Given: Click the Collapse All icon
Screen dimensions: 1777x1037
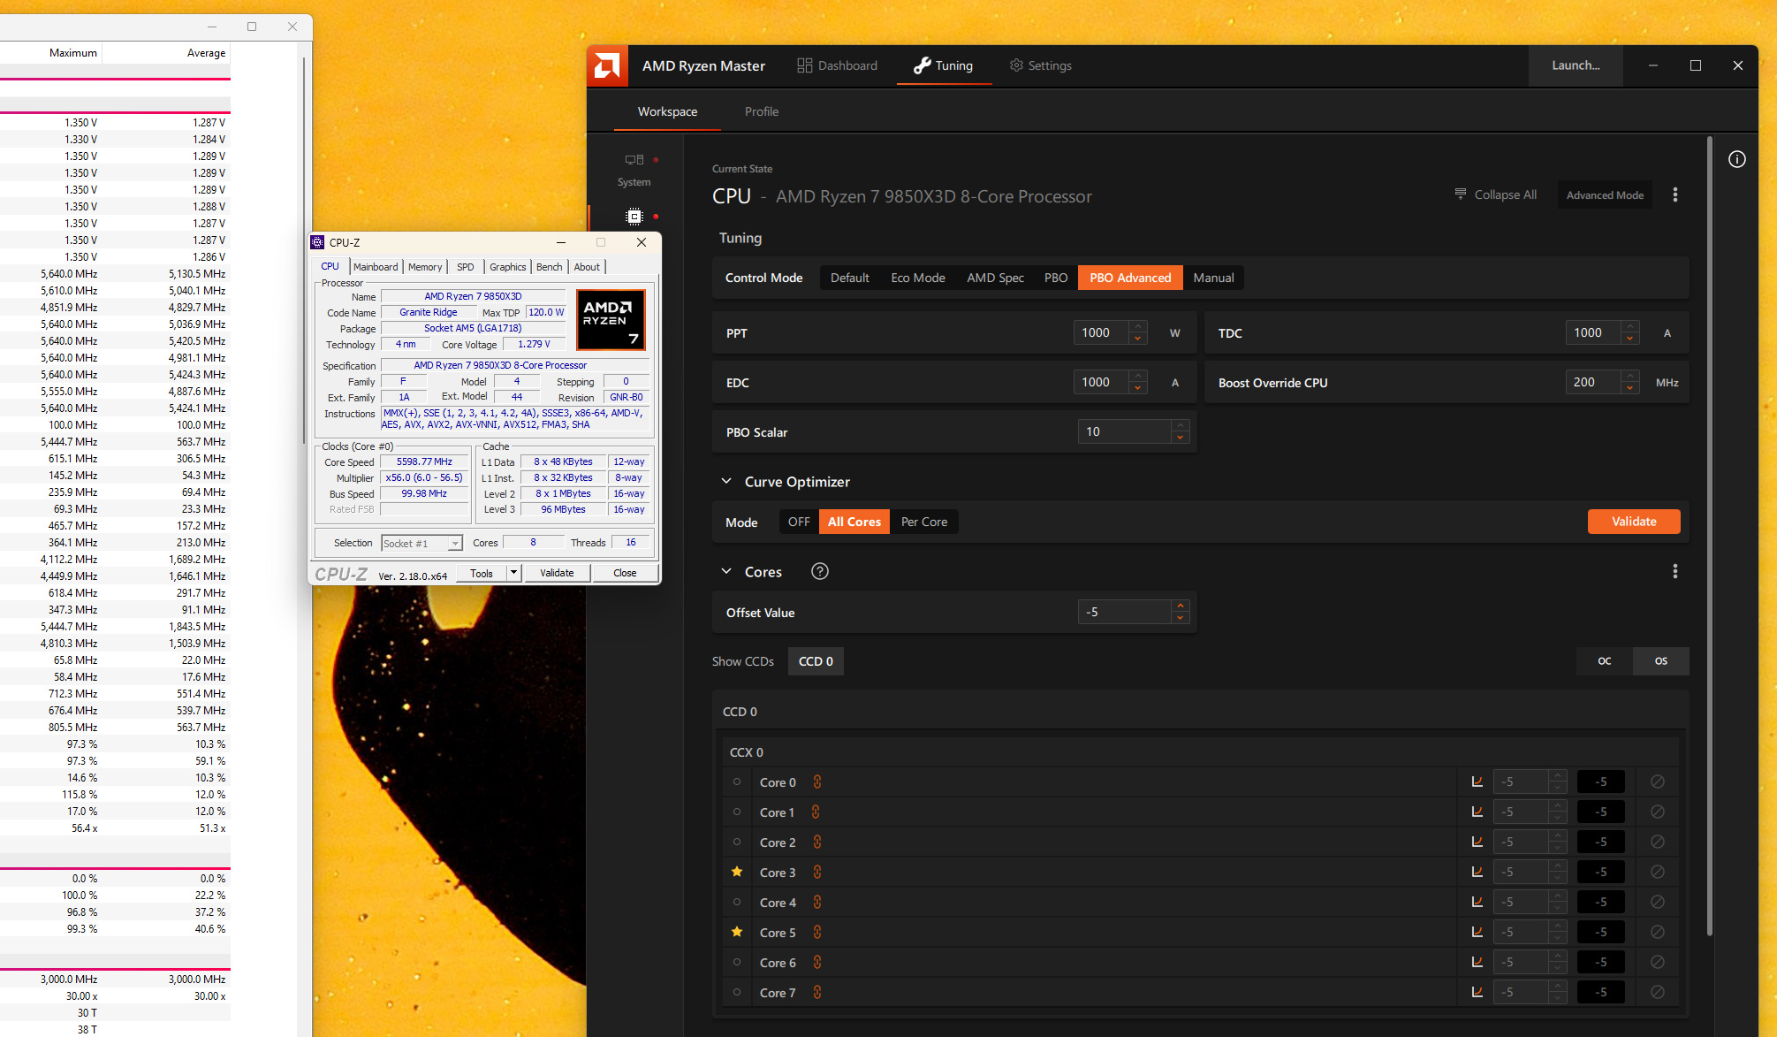Looking at the screenshot, I should click(x=1461, y=194).
